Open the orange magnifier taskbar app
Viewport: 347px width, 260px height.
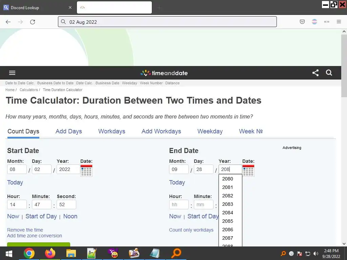click(176, 253)
